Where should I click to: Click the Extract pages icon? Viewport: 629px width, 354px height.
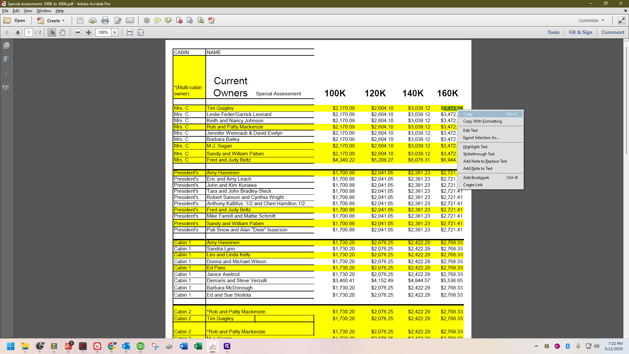[x=201, y=20]
